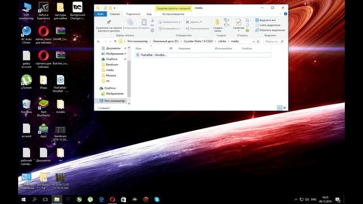This screenshot has width=363, height=204.
Task: Open the Windows Store taskbar icon
Action: pyautogui.click(x=124, y=199)
